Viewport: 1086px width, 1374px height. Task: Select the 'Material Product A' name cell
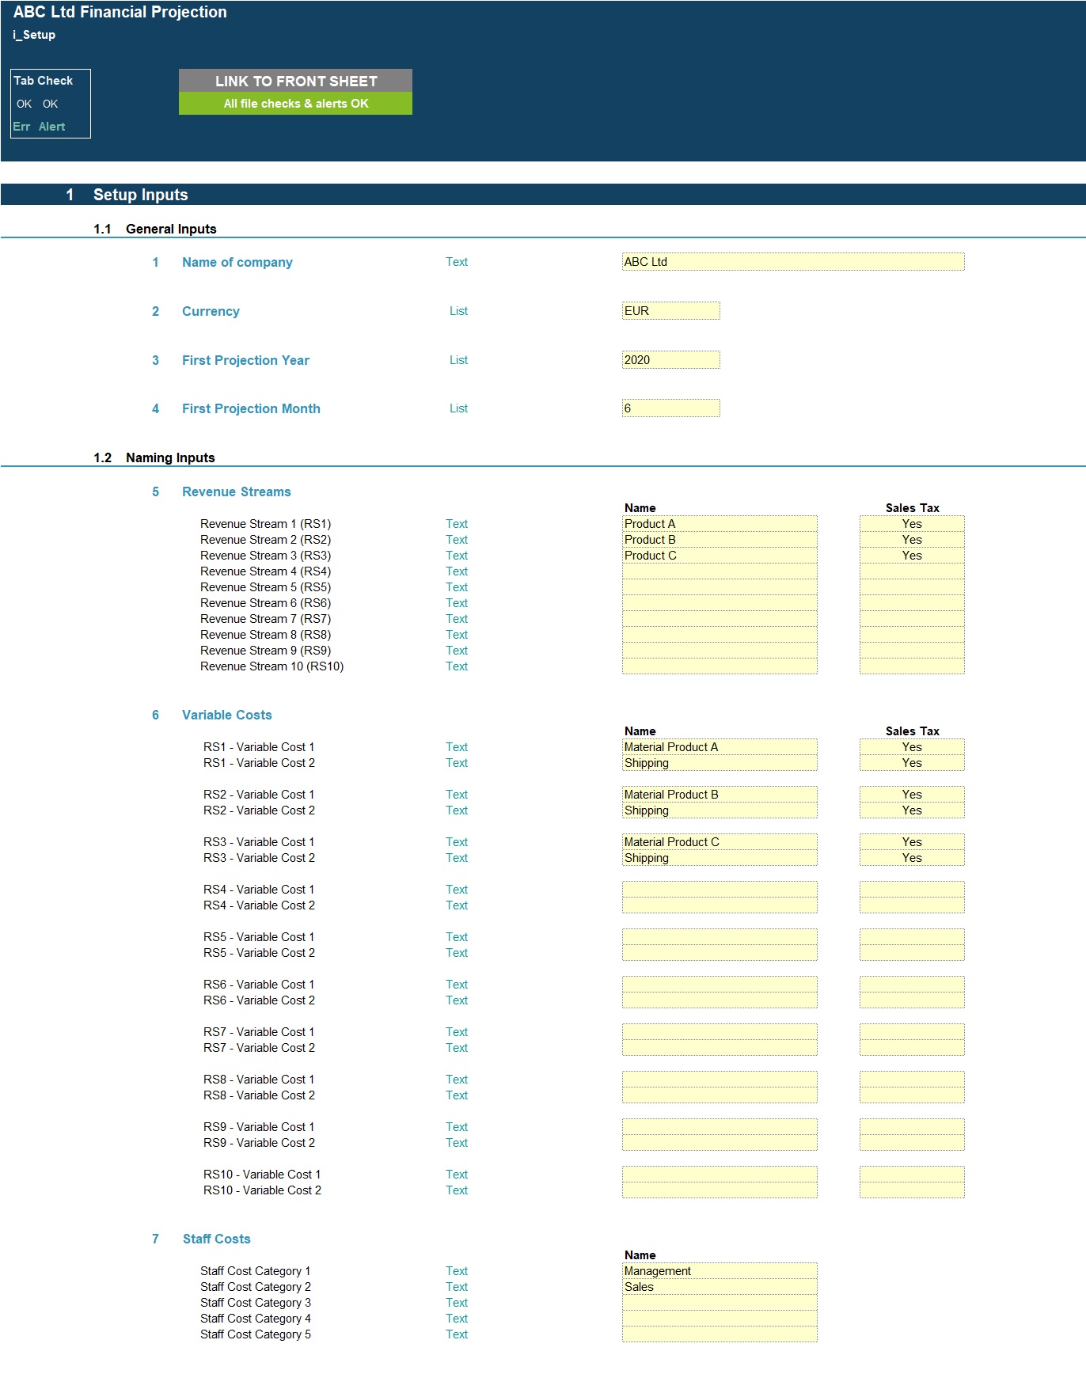720,747
